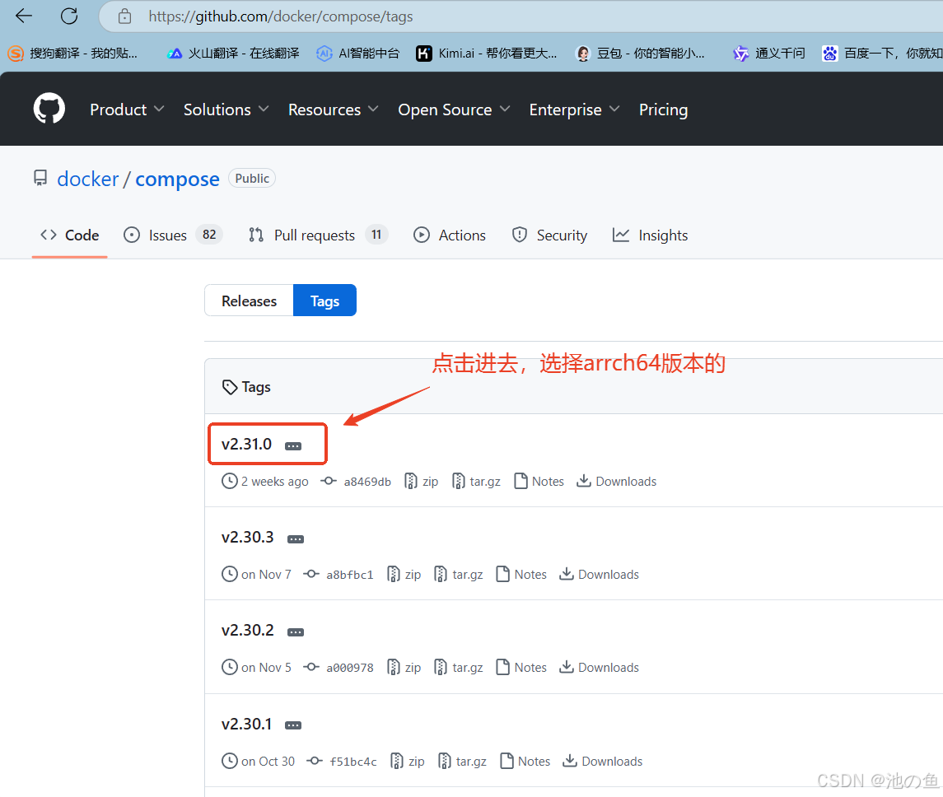This screenshot has height=797, width=943.
Task: Open Downloads for v2.30.2
Action: coord(599,668)
